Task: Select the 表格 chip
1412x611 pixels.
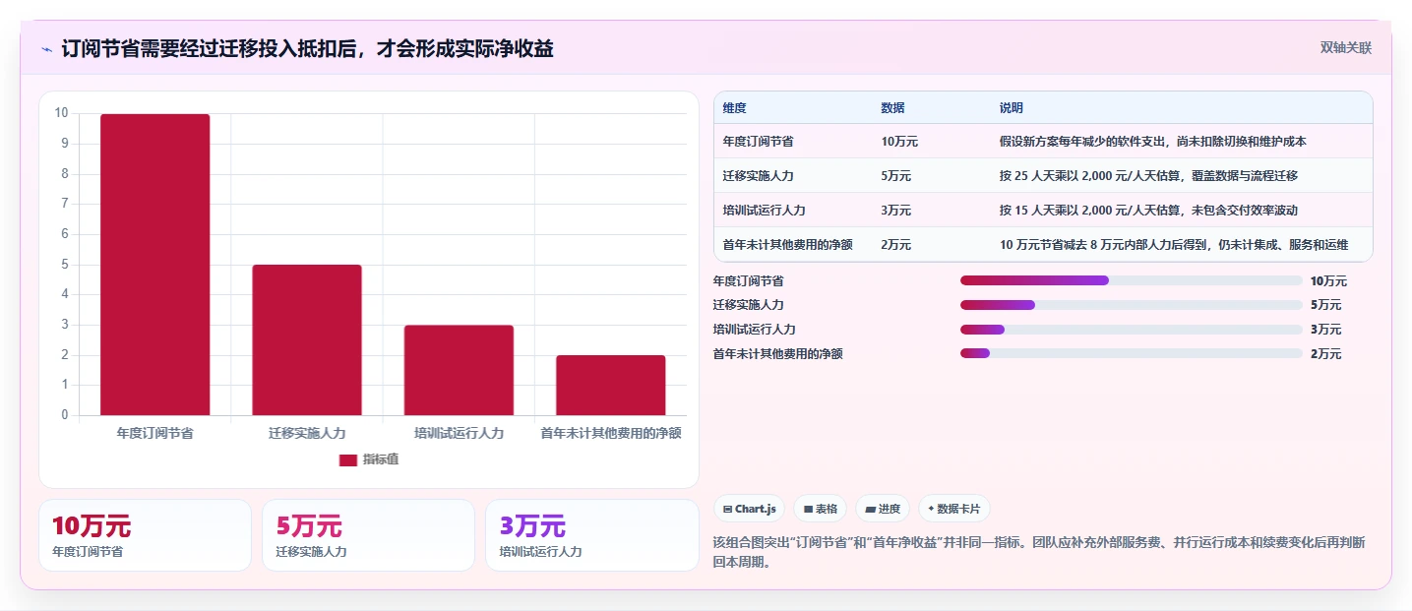Action: click(x=821, y=509)
